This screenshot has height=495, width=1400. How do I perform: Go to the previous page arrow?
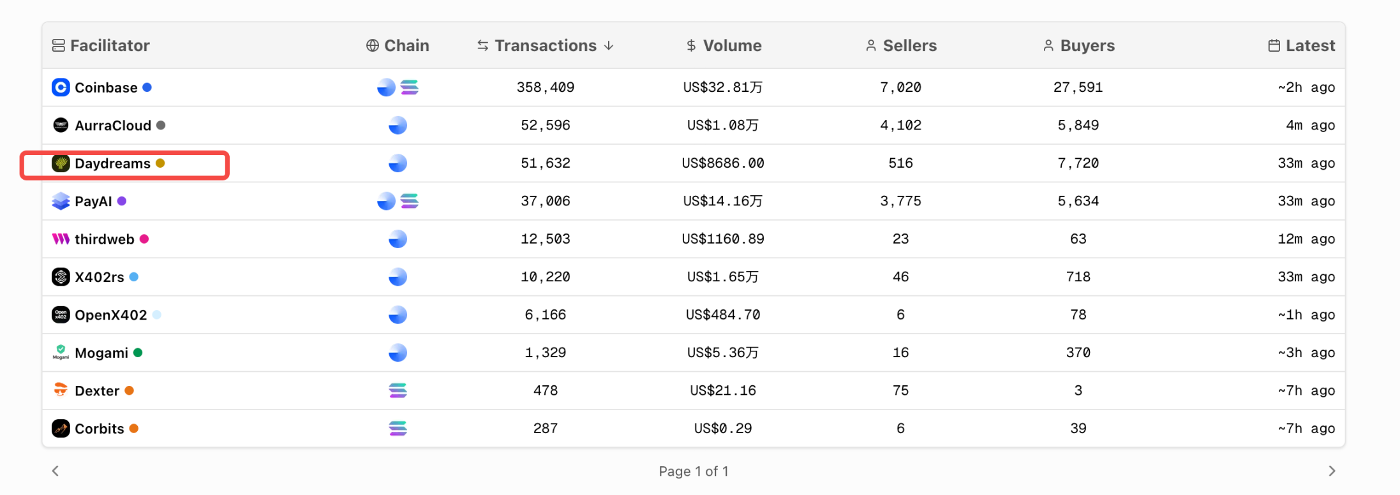[56, 471]
